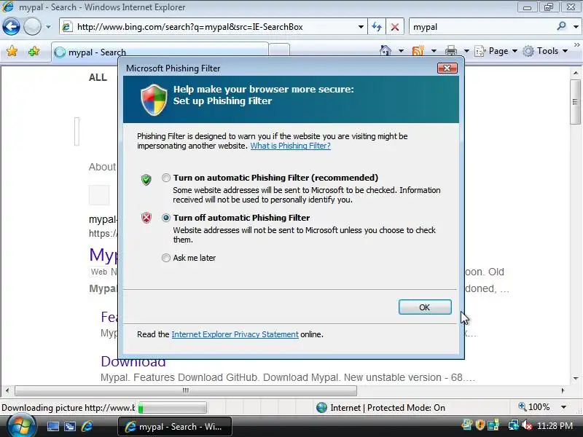Open search provider options dropdown

pos(576,27)
